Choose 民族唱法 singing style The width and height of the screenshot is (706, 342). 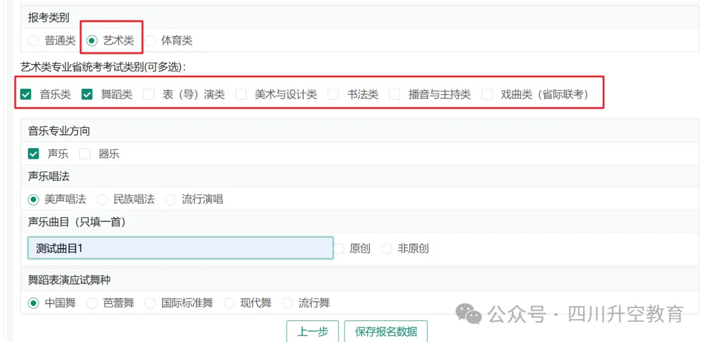[x=102, y=200]
